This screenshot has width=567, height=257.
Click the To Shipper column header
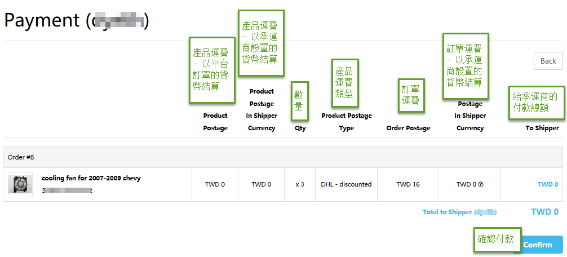click(x=542, y=128)
